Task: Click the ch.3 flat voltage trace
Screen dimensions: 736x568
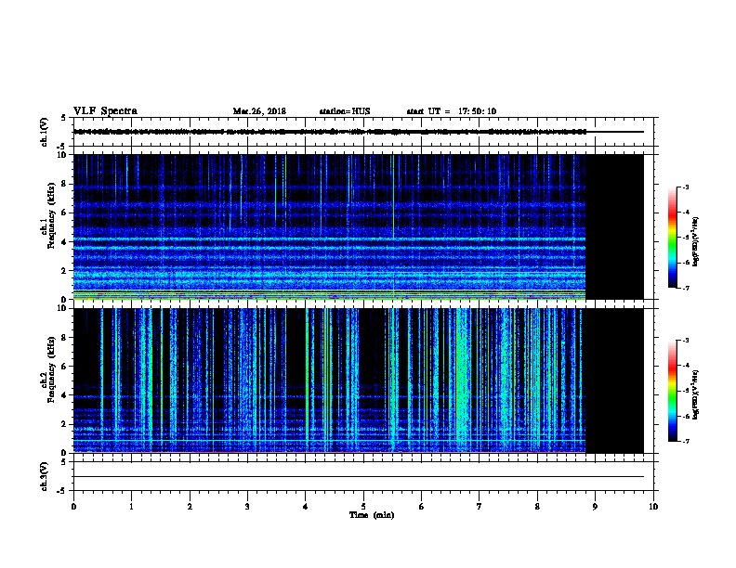Action: [359, 477]
